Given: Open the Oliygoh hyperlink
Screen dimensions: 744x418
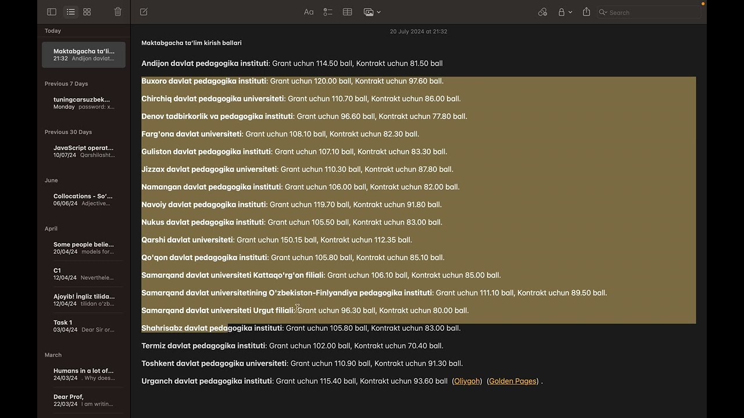Looking at the screenshot, I should click(x=467, y=381).
